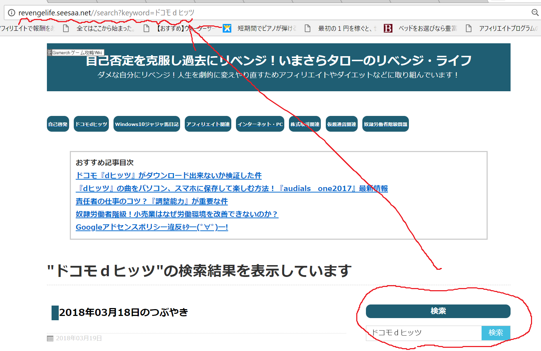Click the red B favicon of bed bookmark
541x351 pixels.
[388, 28]
